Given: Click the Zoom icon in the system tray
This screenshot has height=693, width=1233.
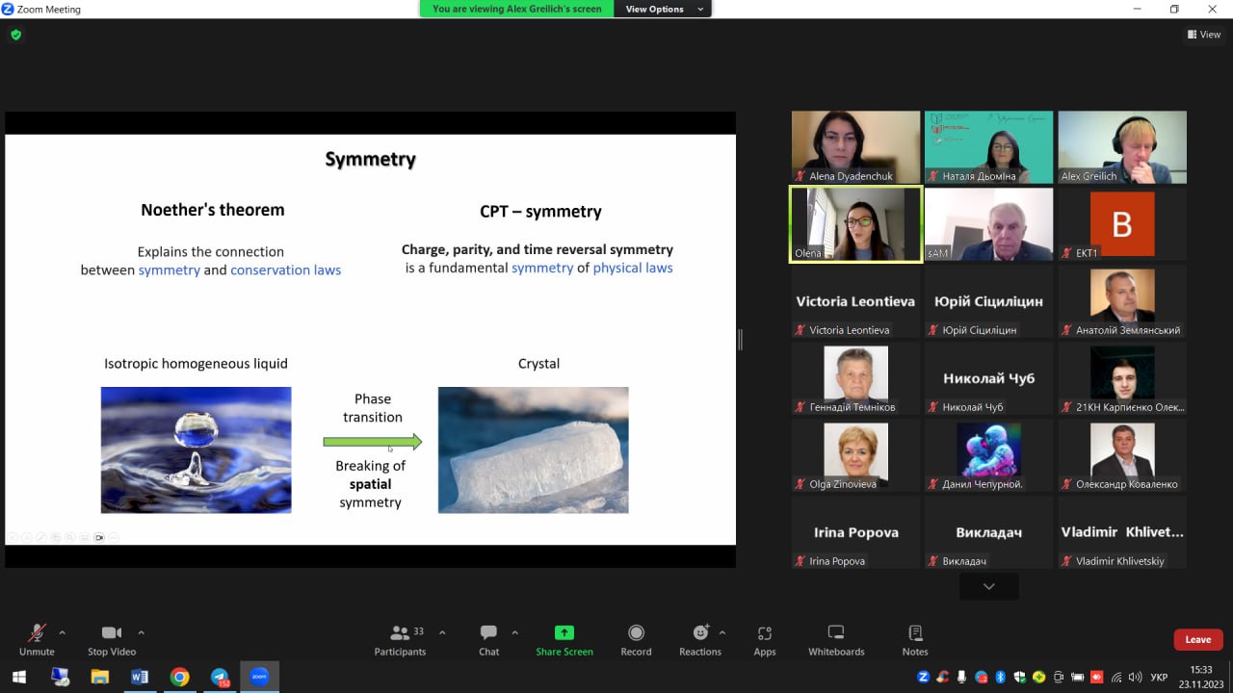Looking at the screenshot, I should (923, 677).
